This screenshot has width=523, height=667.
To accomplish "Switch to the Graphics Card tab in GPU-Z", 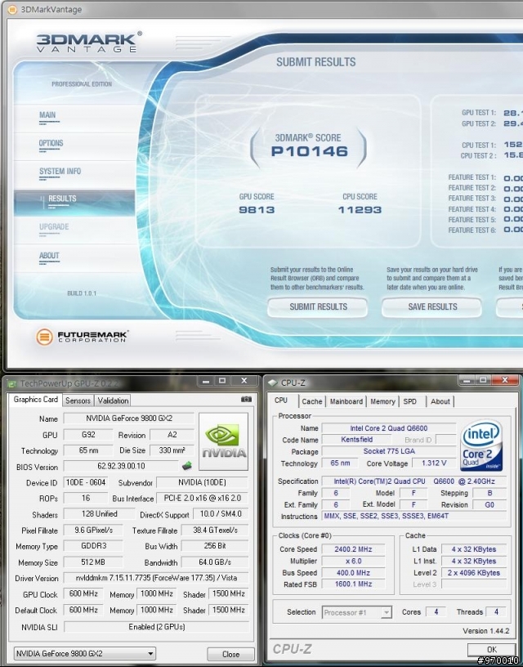I will [36, 400].
